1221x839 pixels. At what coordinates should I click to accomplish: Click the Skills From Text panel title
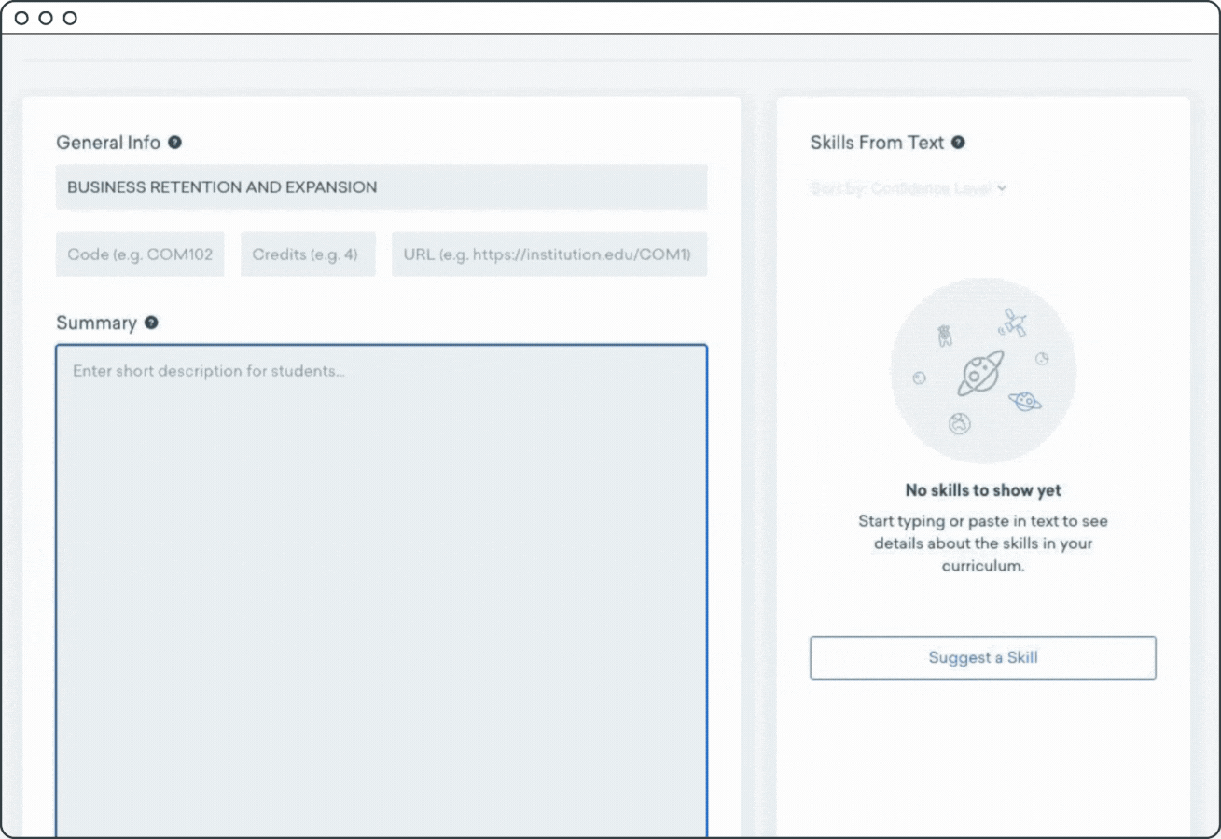pyautogui.click(x=877, y=143)
